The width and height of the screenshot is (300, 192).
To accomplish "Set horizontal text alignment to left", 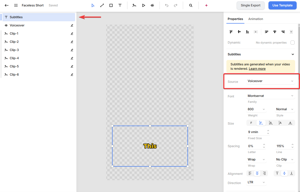I will click(250, 174).
